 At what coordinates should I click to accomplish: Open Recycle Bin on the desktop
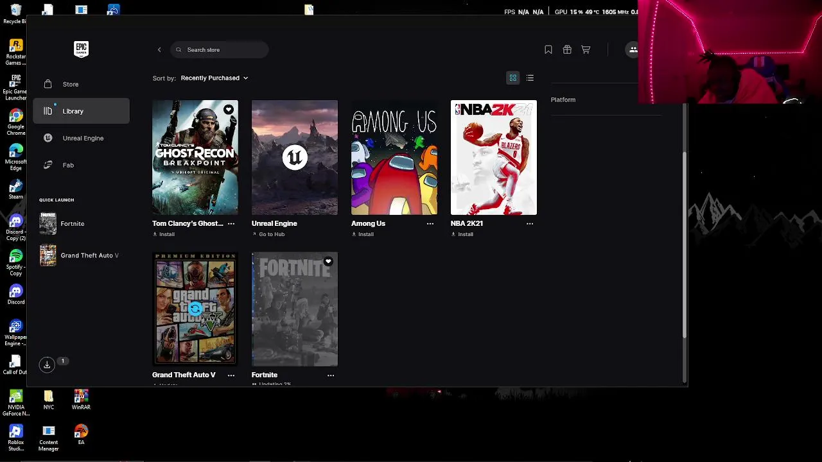15,13
